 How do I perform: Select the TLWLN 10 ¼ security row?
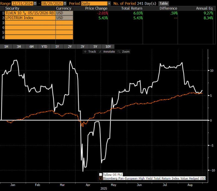(x=30, y=13)
